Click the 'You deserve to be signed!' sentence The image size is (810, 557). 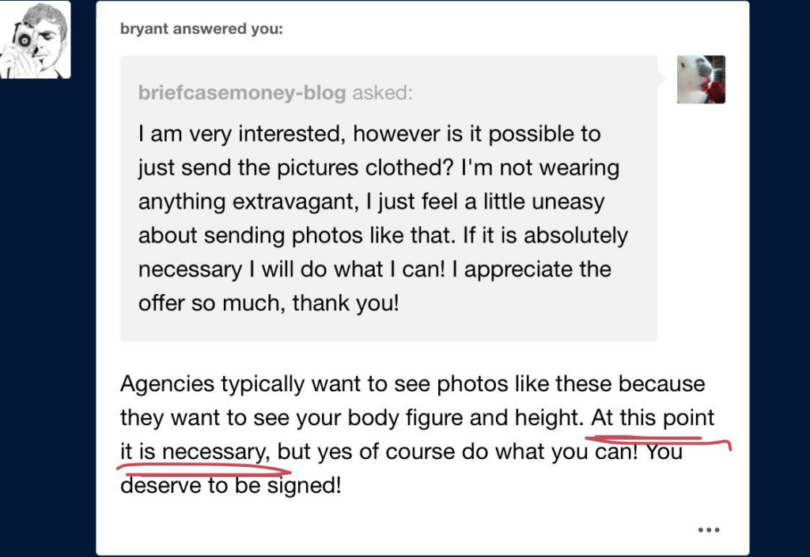click(x=401, y=469)
